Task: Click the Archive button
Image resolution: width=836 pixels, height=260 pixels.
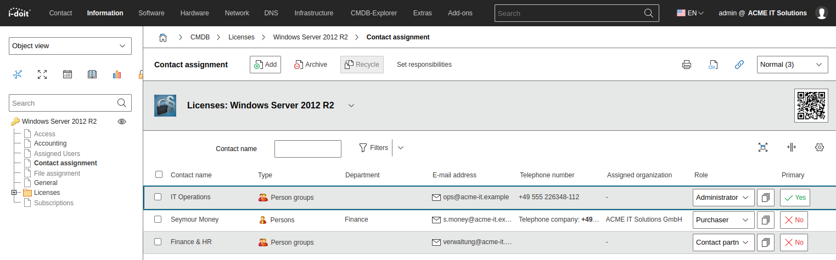Action: coord(311,65)
